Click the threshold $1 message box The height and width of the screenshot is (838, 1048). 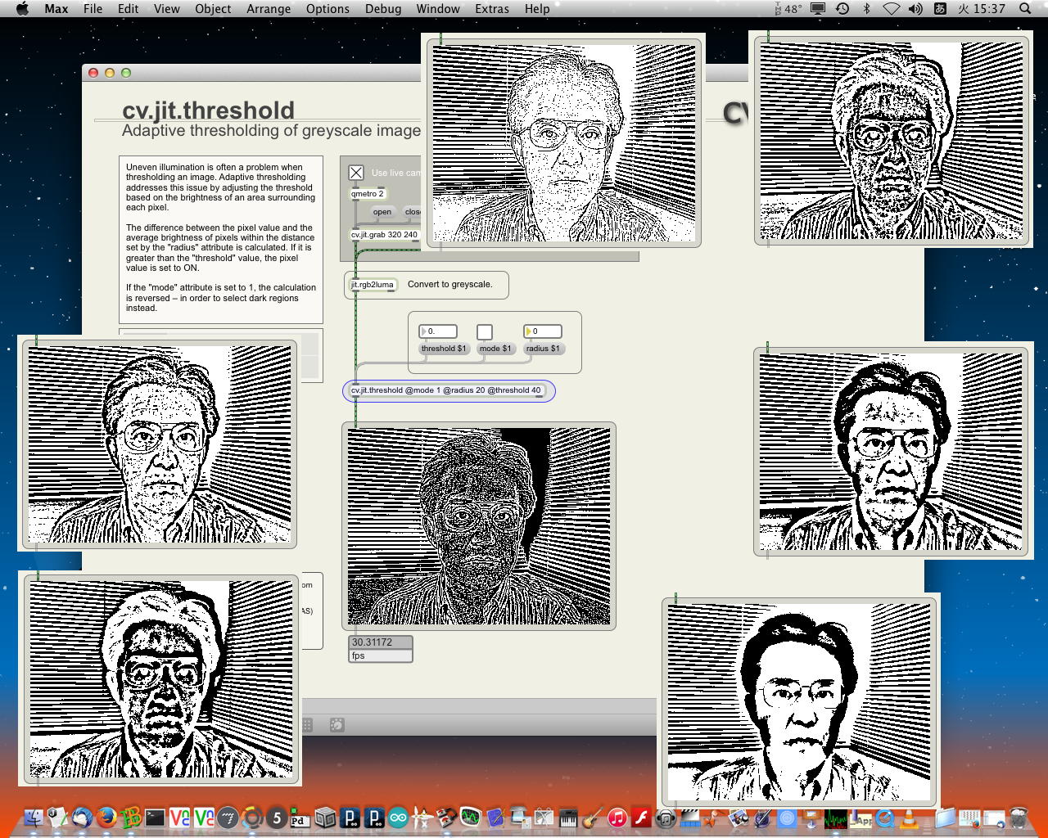[444, 349]
